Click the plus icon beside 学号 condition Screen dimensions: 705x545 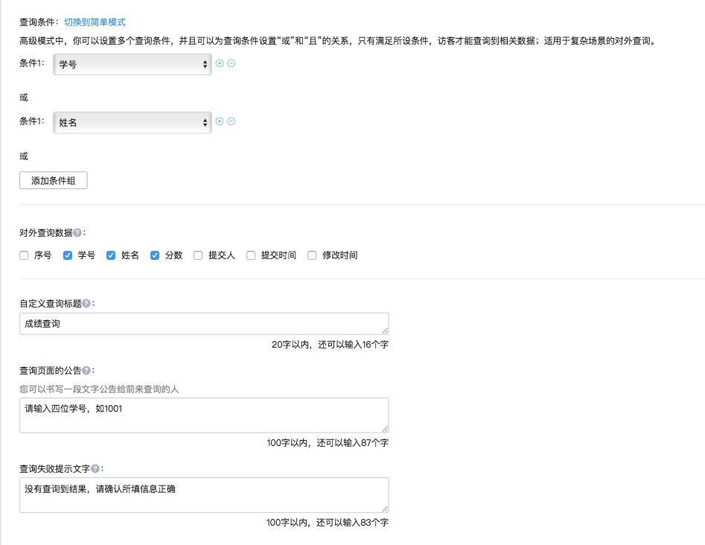(x=220, y=63)
